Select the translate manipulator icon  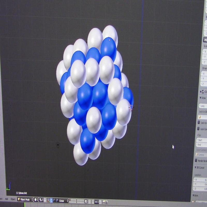tap(51, 200)
